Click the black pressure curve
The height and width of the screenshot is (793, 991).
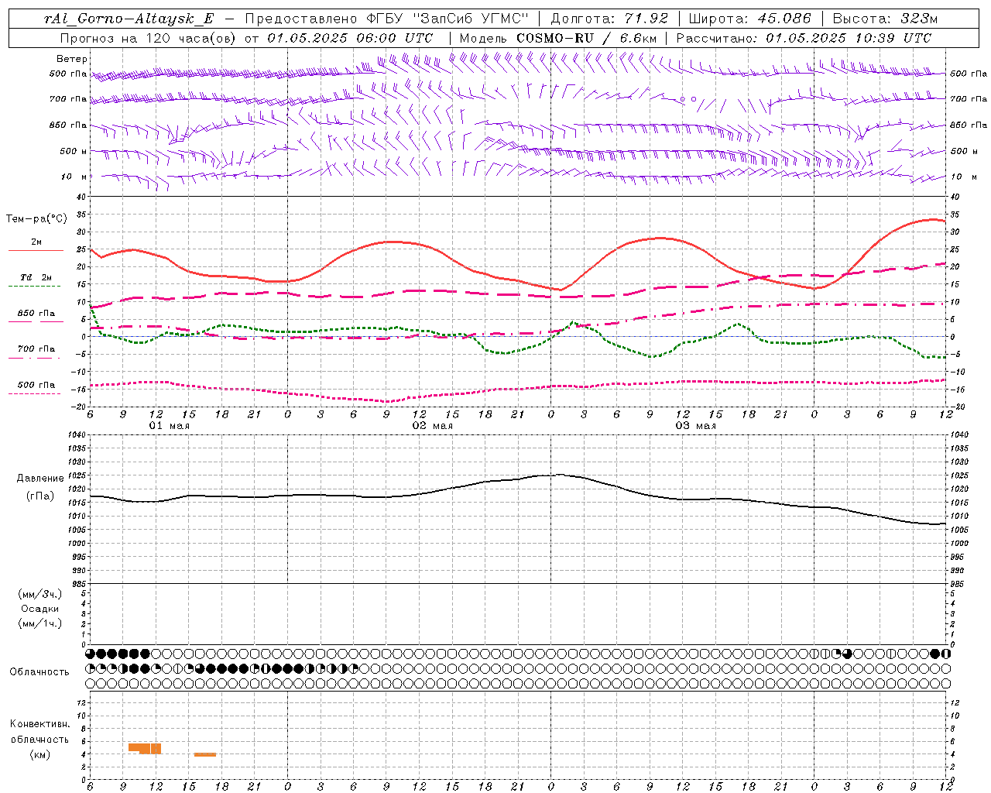point(519,498)
